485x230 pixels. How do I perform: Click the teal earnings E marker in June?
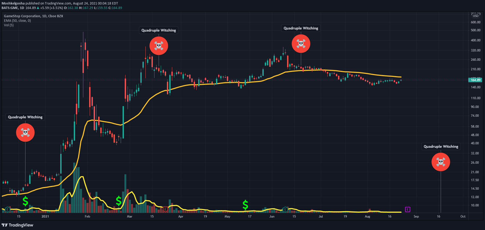click(x=285, y=210)
